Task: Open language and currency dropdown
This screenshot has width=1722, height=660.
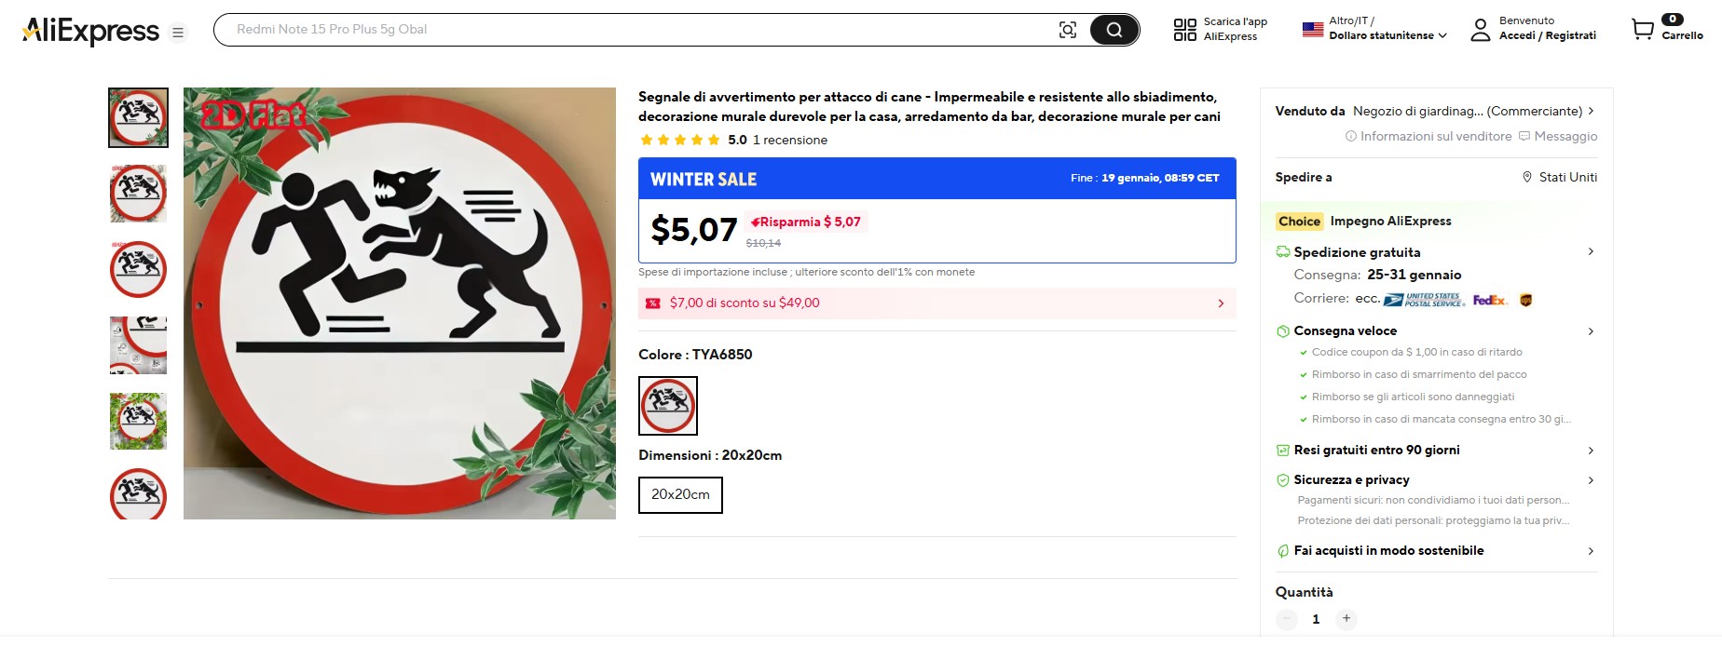Action: [x=1374, y=29]
